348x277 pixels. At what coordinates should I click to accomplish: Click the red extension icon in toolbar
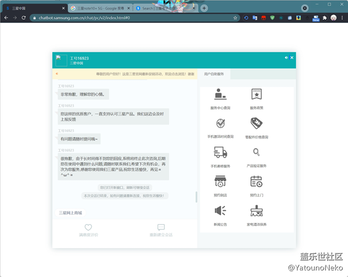[263, 18]
